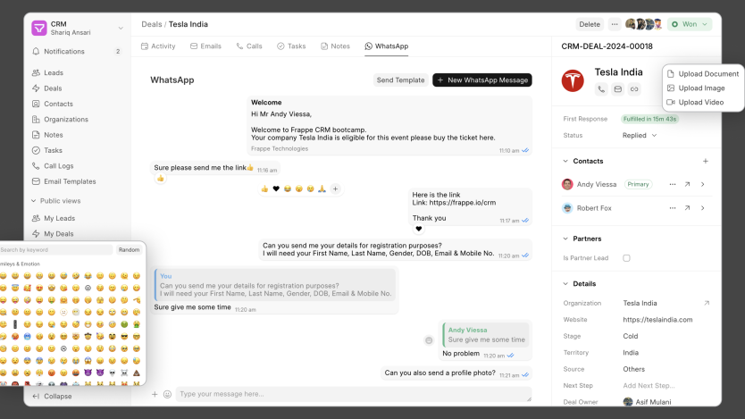Add more reactions with the plus icon

tap(336, 189)
